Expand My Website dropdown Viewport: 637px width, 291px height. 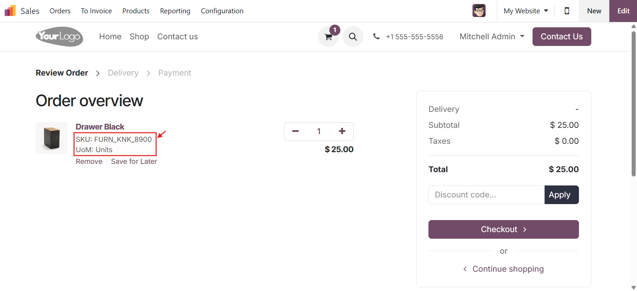pyautogui.click(x=526, y=11)
